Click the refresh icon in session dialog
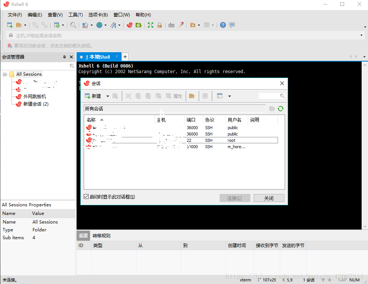Image resolution: width=368 pixels, height=284 pixels. point(281,109)
